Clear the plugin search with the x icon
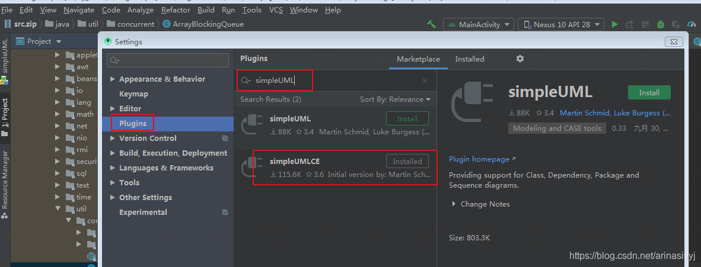Image resolution: width=701 pixels, height=267 pixels. coord(425,81)
